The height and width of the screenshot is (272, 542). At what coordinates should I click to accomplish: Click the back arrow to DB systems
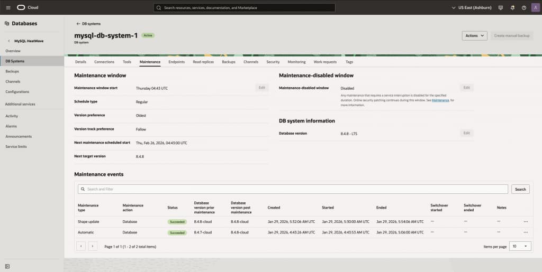coord(78,24)
